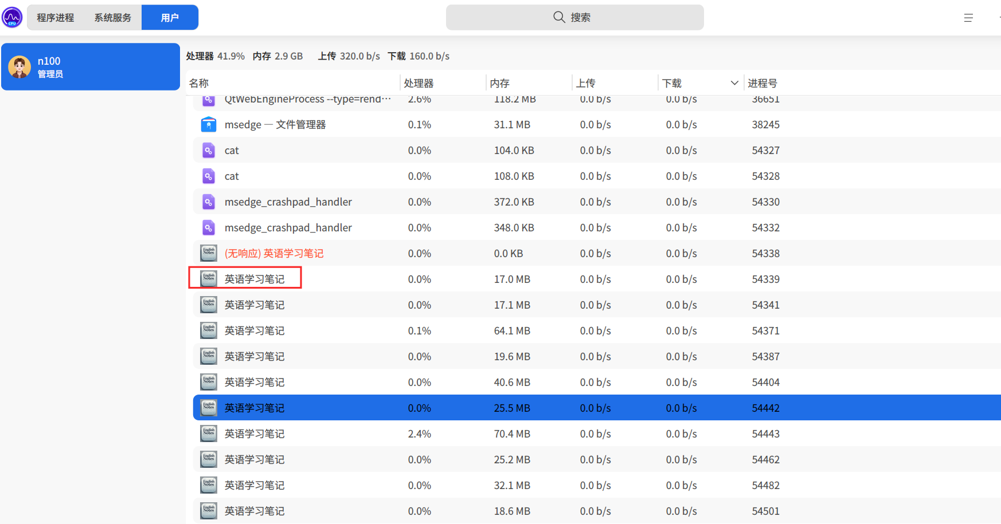Sort by the 内存 column header

pos(500,83)
